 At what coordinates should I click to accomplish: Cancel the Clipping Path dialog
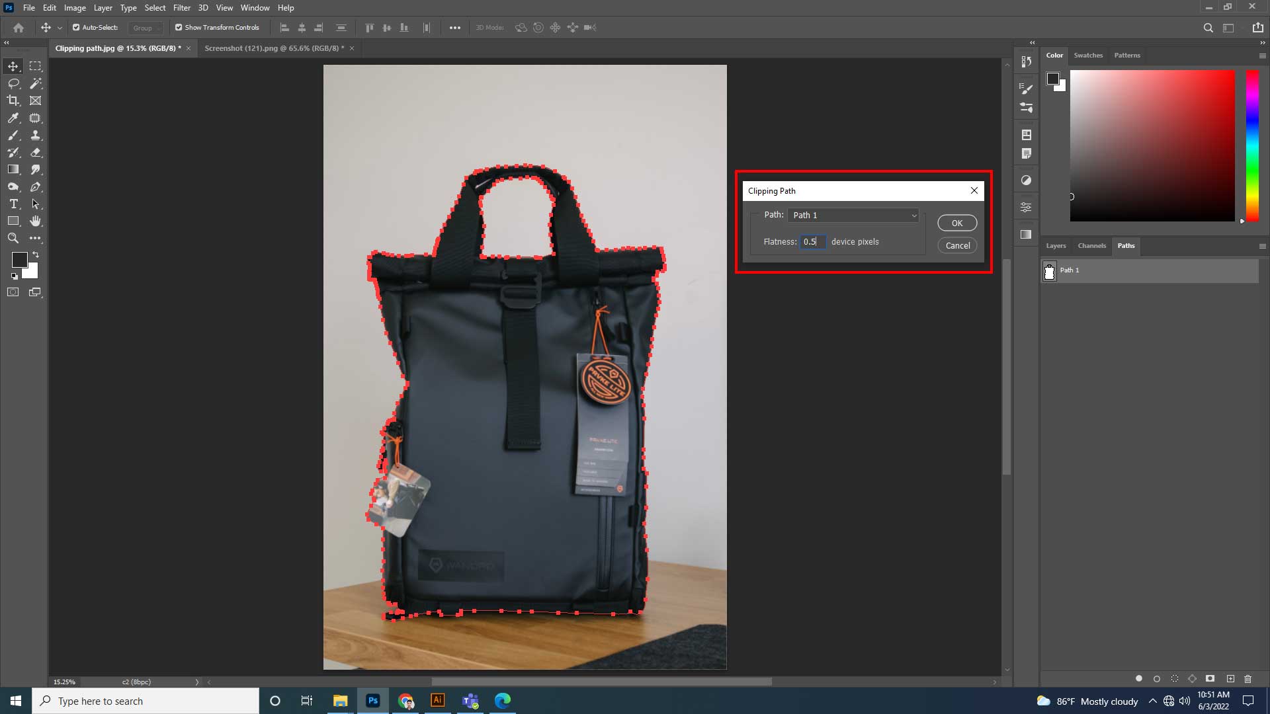pyautogui.click(x=957, y=245)
